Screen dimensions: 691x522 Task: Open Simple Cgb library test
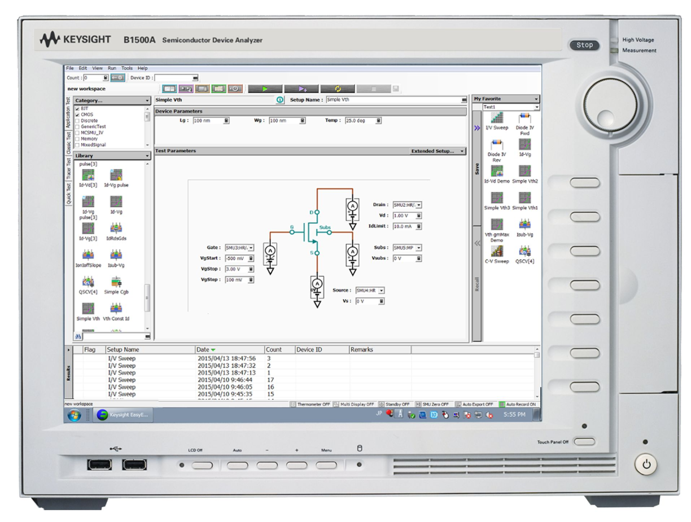116,284
